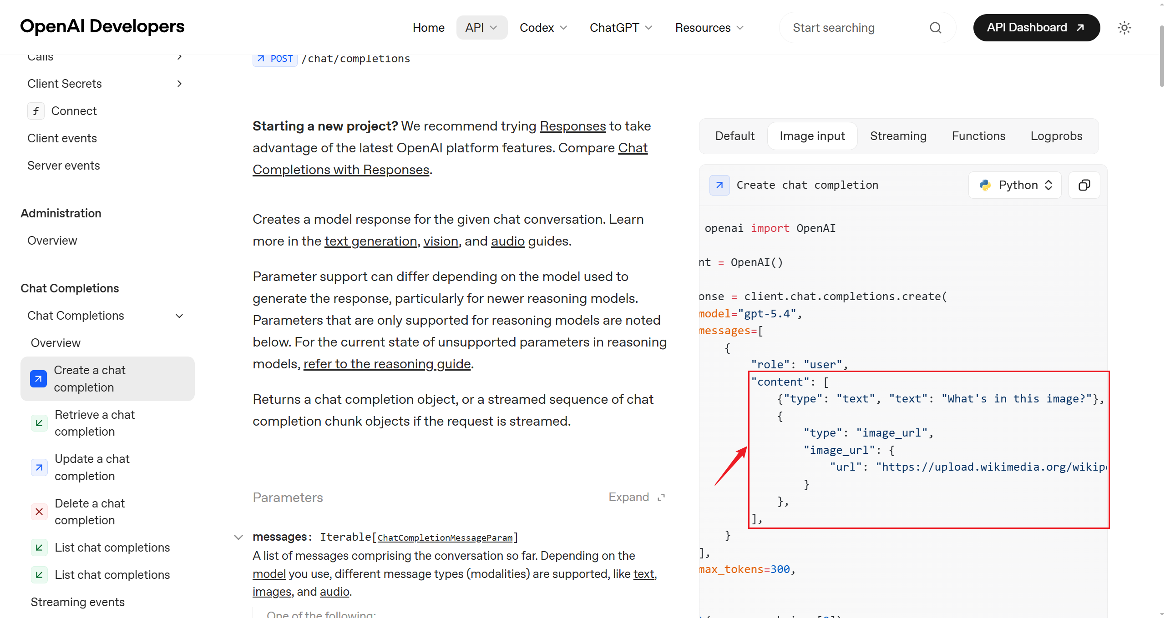Click the blue icon for Create a chat completion
The height and width of the screenshot is (618, 1165).
tap(38, 379)
